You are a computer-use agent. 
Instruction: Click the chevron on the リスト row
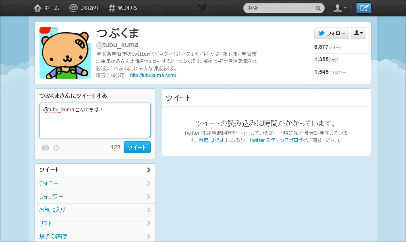[149, 223]
